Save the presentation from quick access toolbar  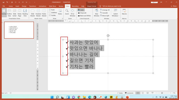tap(4, 2)
